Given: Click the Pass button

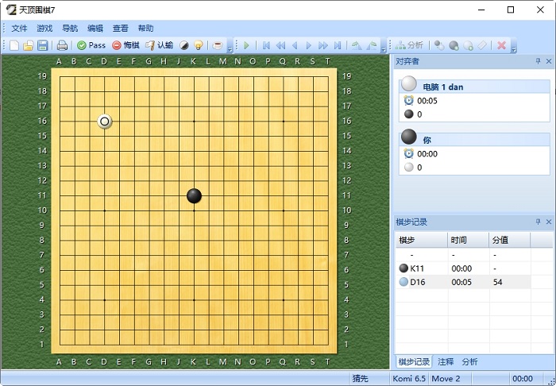Looking at the screenshot, I should click(91, 45).
